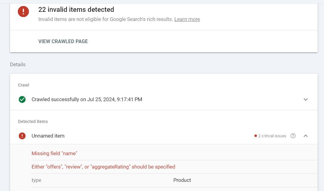Click the "type" property label
This screenshot has width=324, height=191.
[36, 180]
